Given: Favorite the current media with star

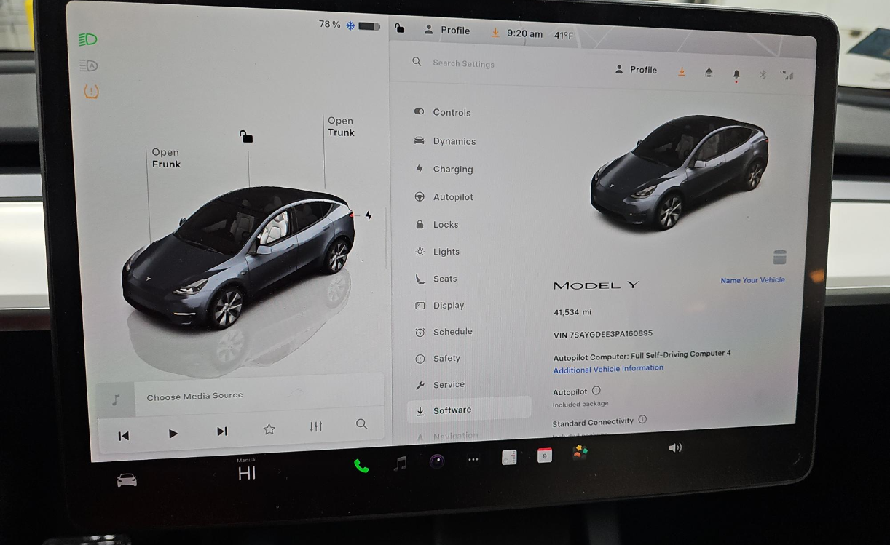Looking at the screenshot, I should click(x=269, y=429).
